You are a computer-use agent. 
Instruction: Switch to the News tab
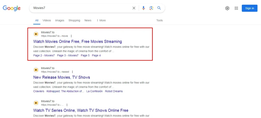tap(88, 20)
